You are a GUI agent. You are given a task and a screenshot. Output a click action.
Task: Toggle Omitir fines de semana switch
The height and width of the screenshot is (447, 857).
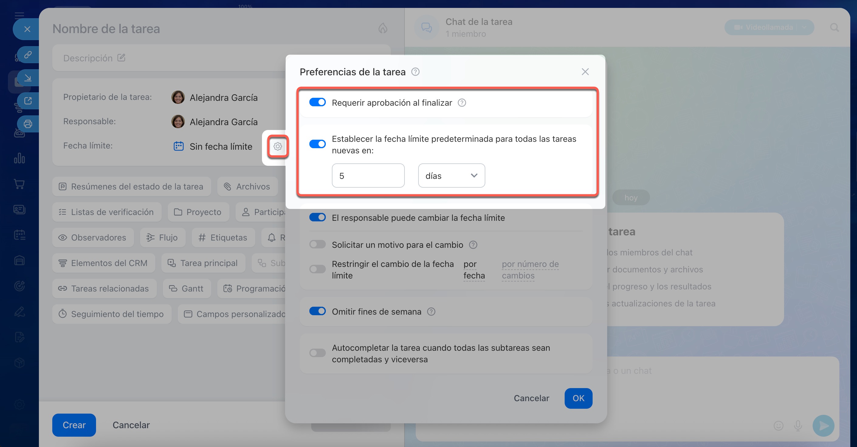tap(317, 311)
